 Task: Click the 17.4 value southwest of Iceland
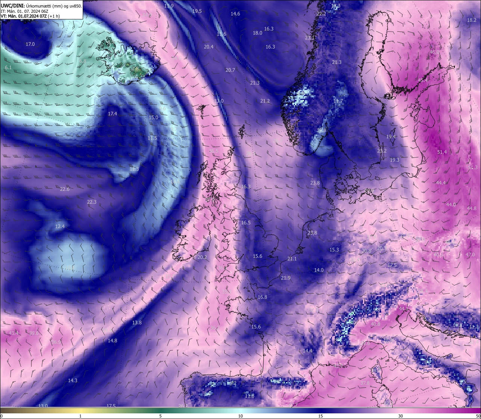tap(112, 114)
